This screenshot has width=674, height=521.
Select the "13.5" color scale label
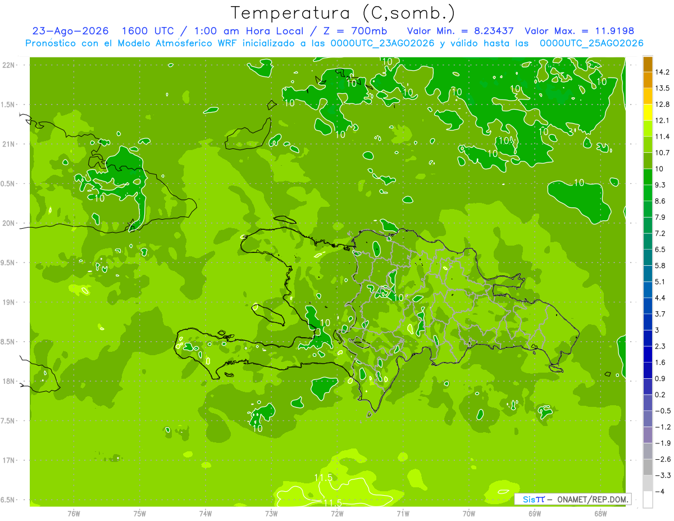tap(663, 88)
